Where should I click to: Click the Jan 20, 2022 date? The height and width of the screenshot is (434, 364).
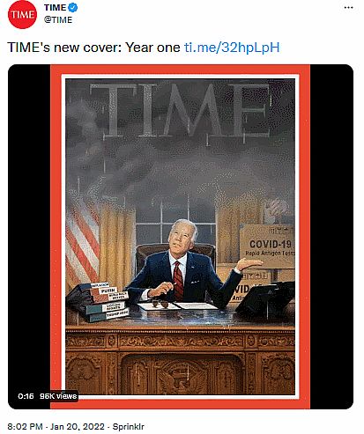click(x=78, y=426)
